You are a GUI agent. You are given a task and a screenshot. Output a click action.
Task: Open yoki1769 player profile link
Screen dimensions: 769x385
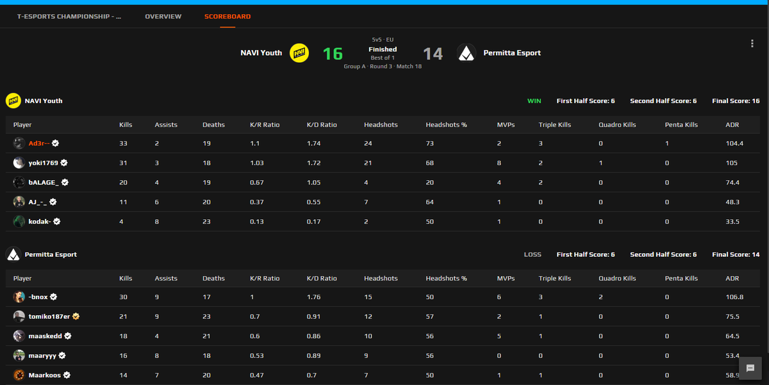click(x=44, y=163)
